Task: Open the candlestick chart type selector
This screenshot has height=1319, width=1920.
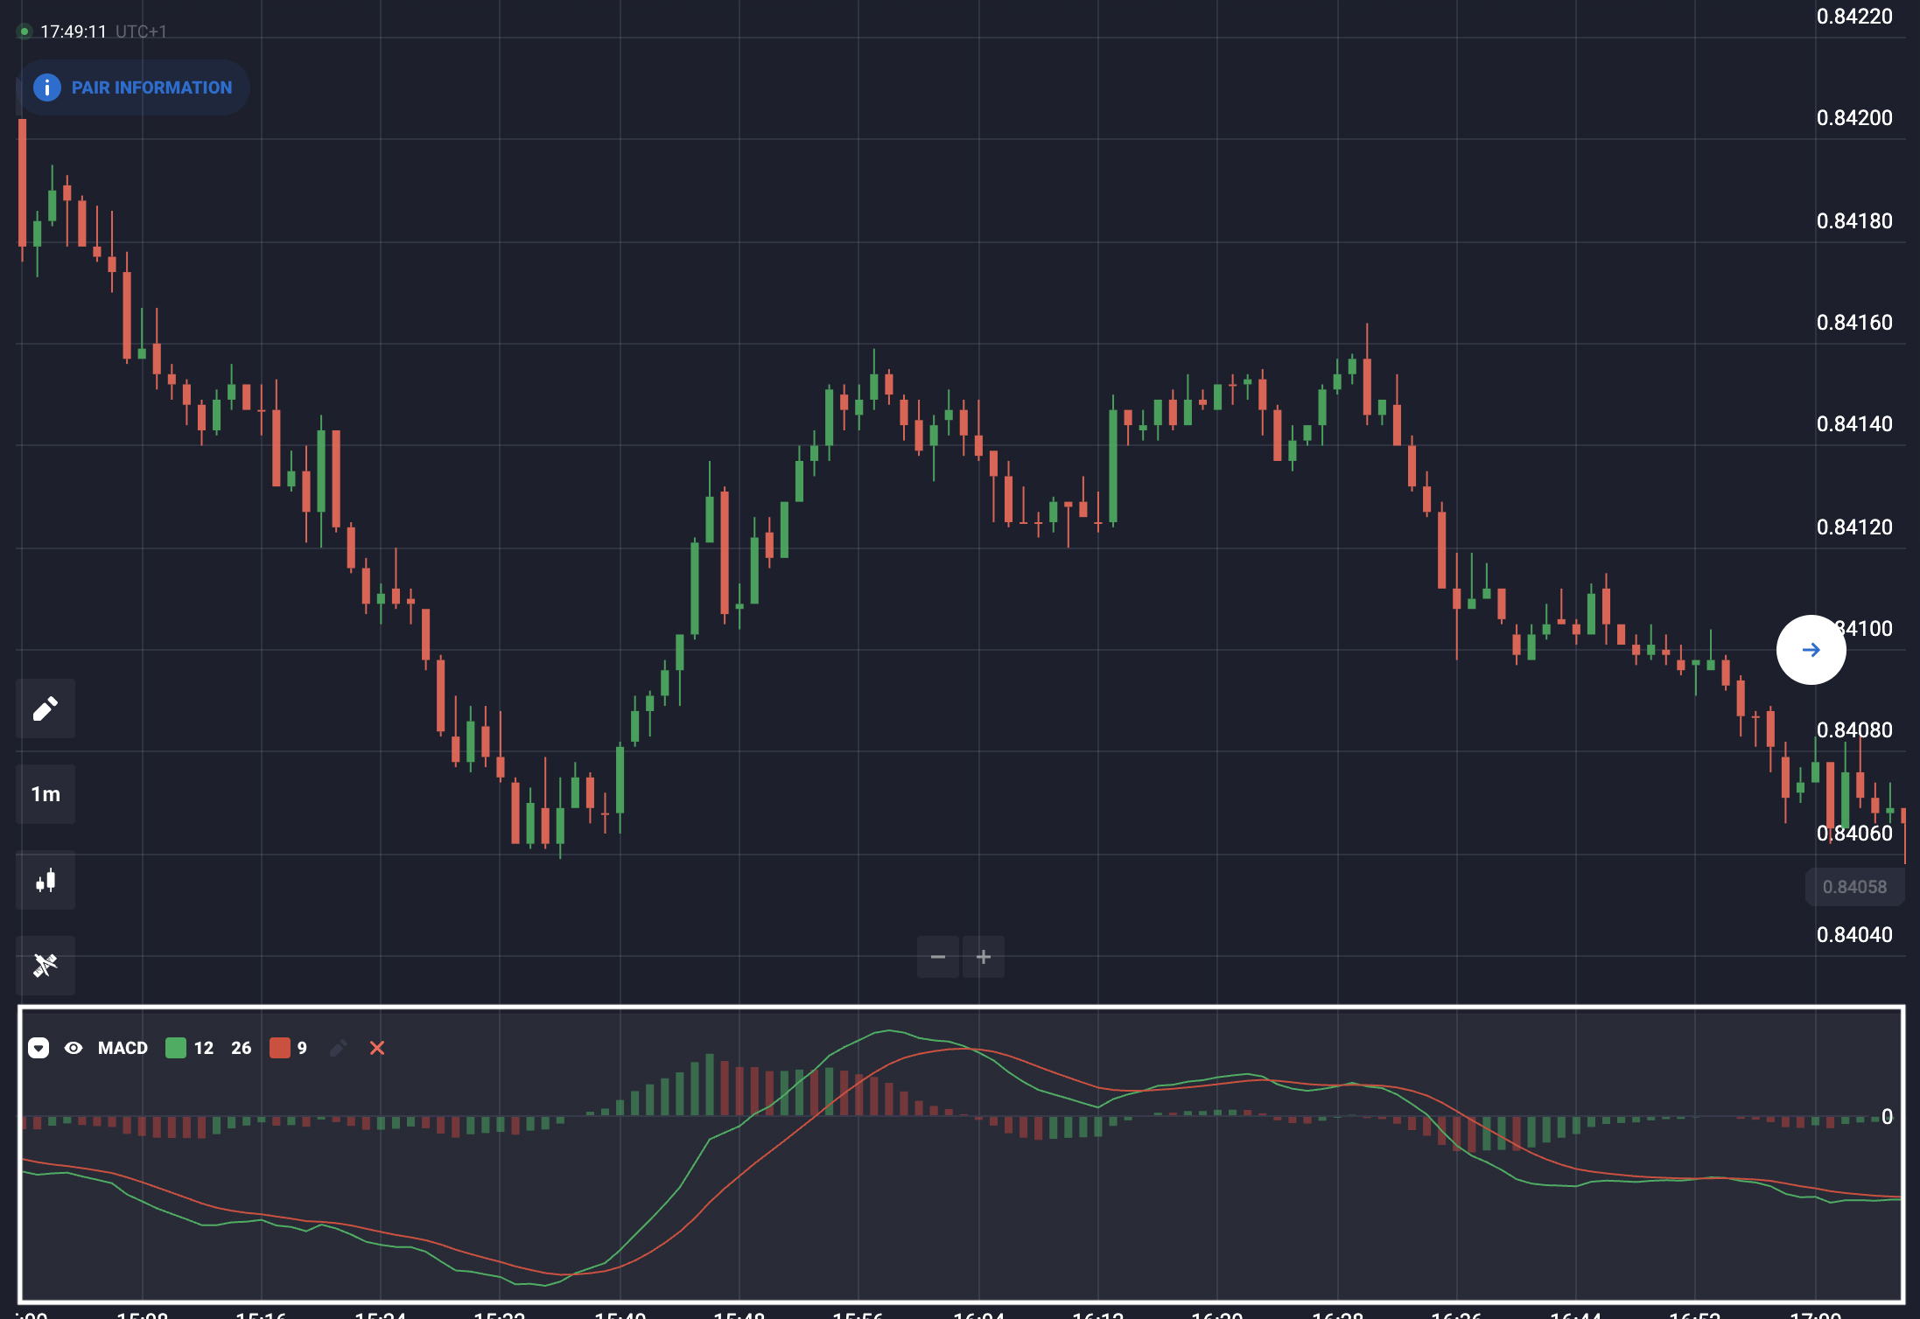Action: pyautogui.click(x=46, y=881)
